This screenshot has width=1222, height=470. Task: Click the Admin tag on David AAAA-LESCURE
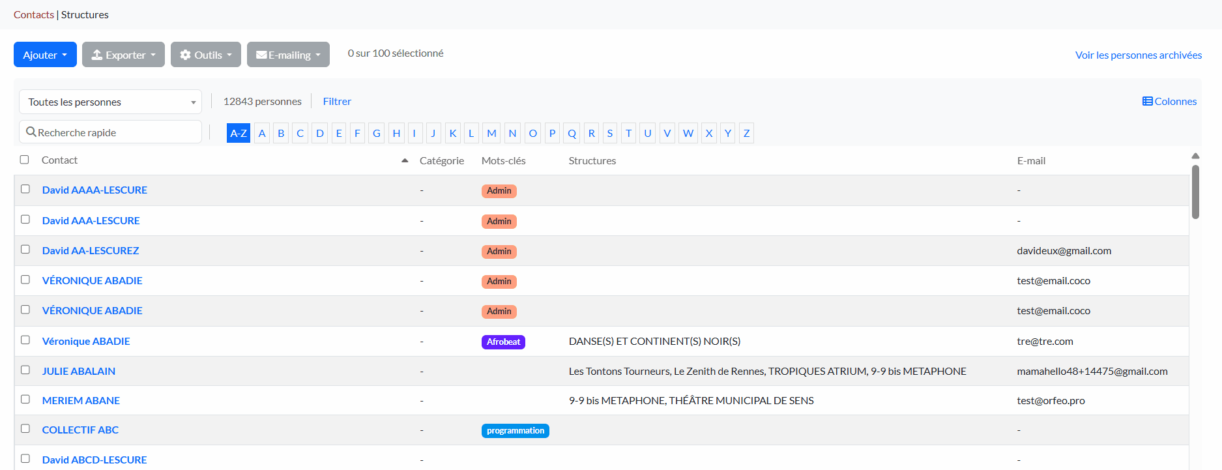click(499, 191)
